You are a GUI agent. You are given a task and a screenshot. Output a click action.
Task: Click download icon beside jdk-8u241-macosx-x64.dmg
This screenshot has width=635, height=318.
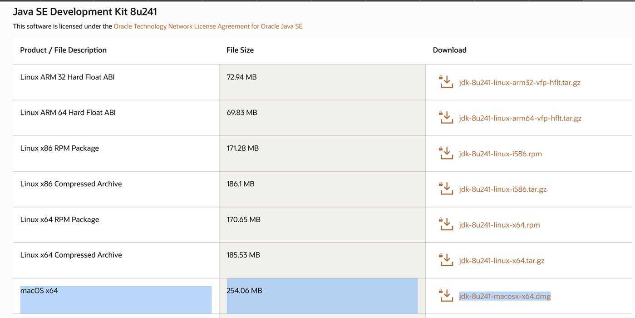pos(446,296)
